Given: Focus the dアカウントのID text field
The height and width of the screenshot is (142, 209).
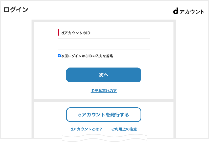Looking at the screenshot, I should coord(104,44).
